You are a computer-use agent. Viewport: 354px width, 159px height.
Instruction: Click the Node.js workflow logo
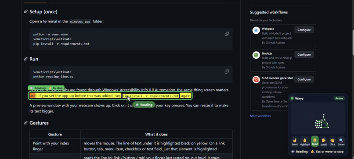coord(256,55)
